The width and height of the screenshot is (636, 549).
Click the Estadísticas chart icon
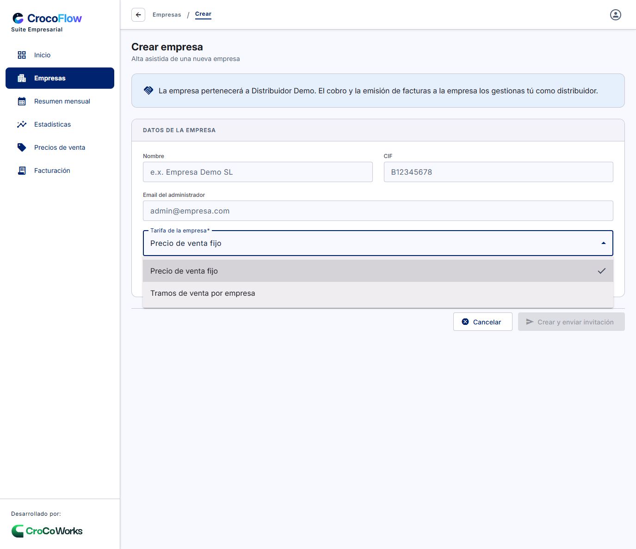point(22,124)
